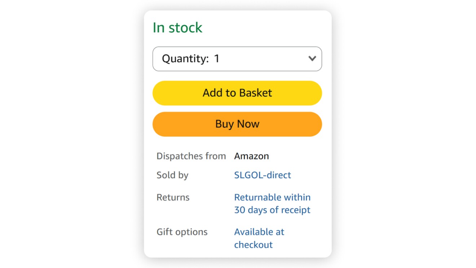Image resolution: width=476 pixels, height=268 pixels.
Task: Open the SLGOL-direct seller link
Action: (263, 175)
